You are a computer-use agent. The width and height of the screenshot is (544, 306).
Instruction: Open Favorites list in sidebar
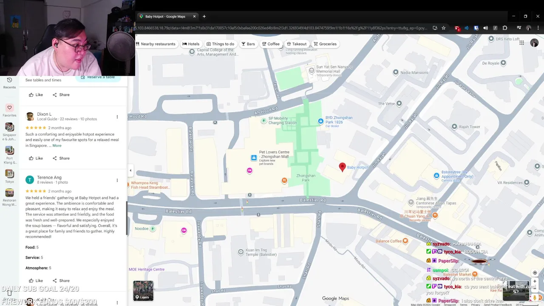[x=9, y=110]
